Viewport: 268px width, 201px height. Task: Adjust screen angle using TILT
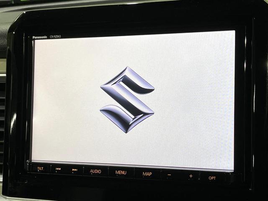click(40, 169)
